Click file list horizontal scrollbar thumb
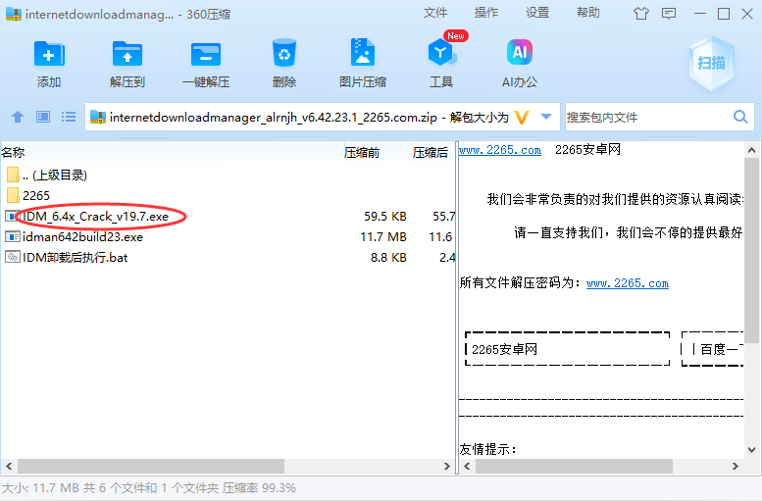762x501 pixels. tap(151, 466)
